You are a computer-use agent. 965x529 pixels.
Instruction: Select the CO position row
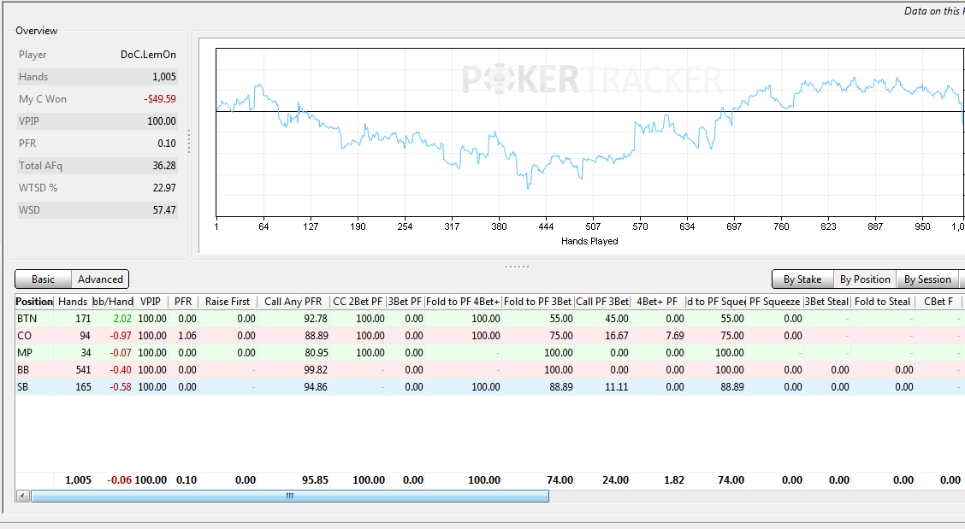(490, 336)
